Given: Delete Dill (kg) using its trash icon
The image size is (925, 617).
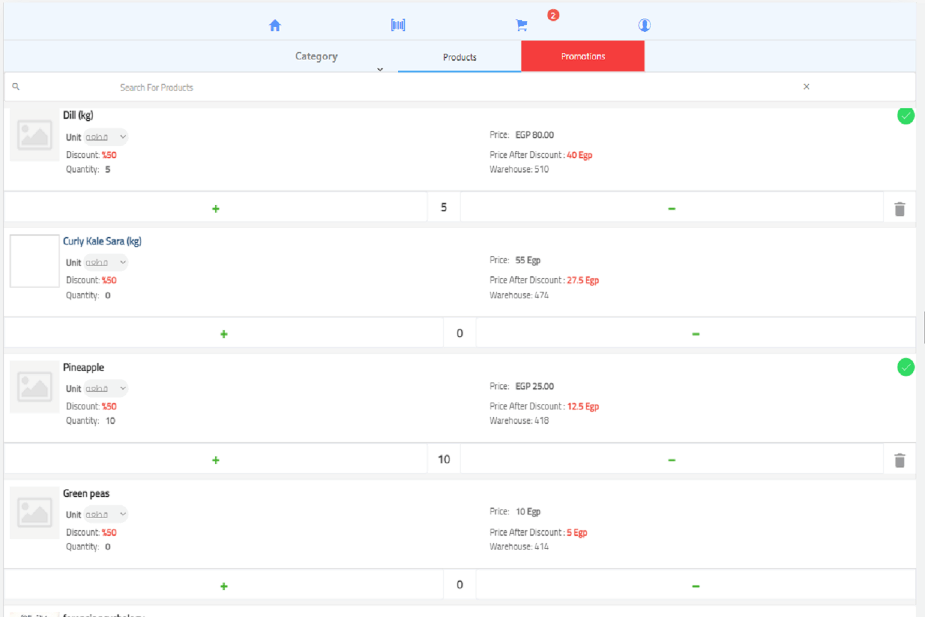Looking at the screenshot, I should (899, 209).
